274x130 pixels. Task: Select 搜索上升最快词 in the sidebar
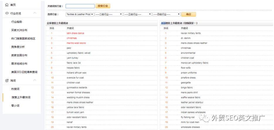click(21, 97)
